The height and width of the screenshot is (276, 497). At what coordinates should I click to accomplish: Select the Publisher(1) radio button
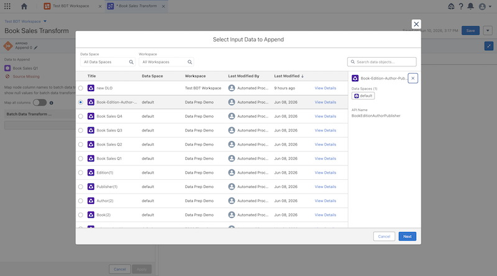point(81,187)
